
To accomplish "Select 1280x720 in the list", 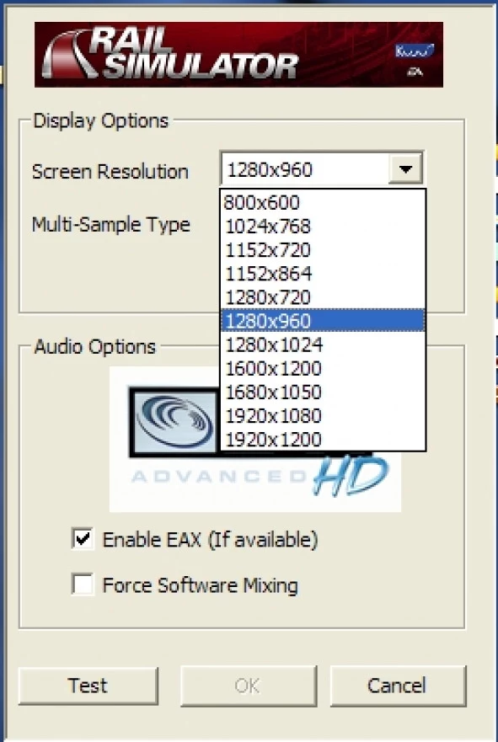I will coord(324,297).
